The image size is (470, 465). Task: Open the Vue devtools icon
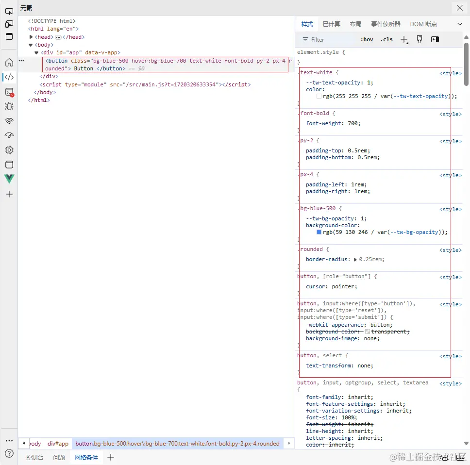coord(9,179)
